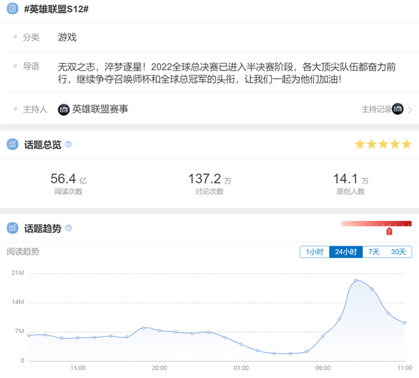The image size is (419, 378).
Task: Click the avatar next to 主持记录
Action: 397,109
